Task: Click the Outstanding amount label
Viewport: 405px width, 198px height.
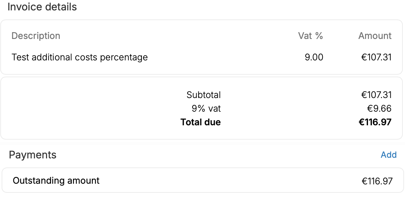Action: [56, 180]
